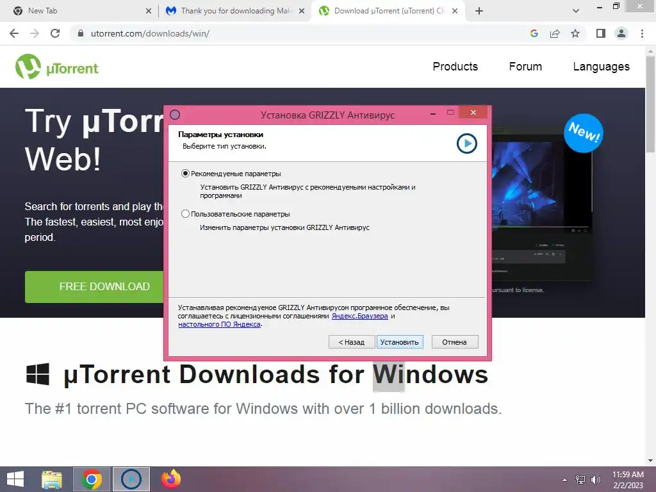
Task: Click the New! badge on the hero image
Action: (584, 133)
